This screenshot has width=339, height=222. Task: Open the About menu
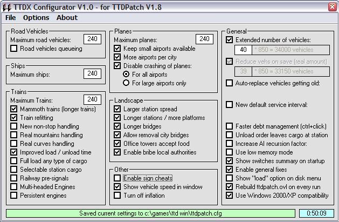click(x=67, y=17)
